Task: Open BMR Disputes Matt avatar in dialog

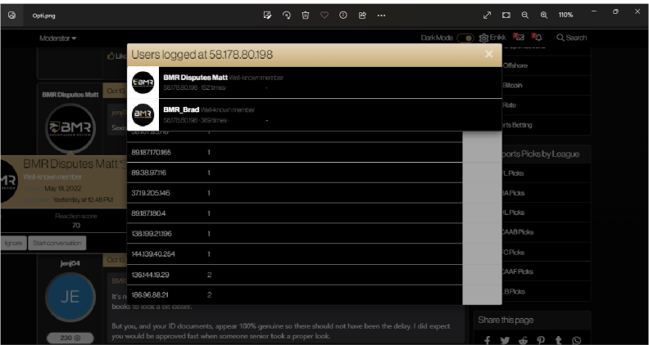Action: (x=143, y=83)
